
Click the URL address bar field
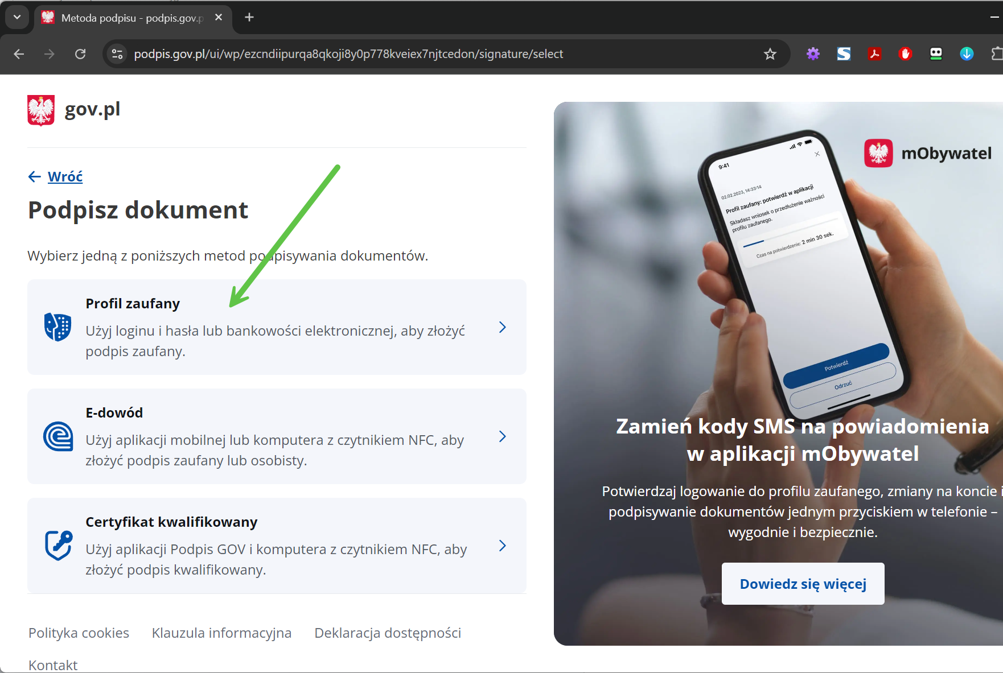pyautogui.click(x=398, y=54)
